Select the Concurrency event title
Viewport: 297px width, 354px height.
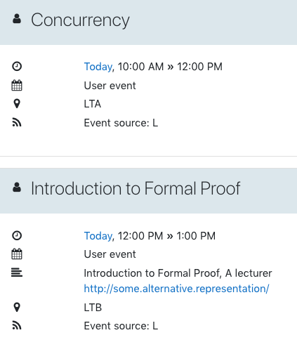click(x=80, y=20)
